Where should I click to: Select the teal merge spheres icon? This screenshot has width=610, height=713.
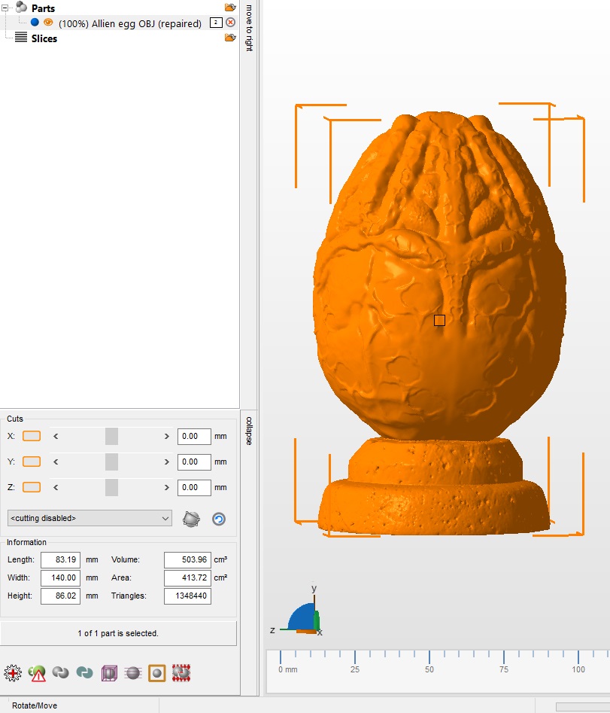click(85, 672)
